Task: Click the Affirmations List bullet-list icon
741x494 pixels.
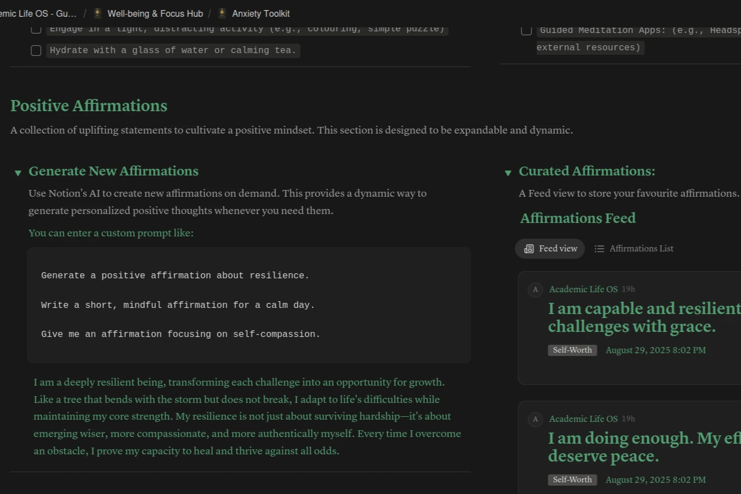Action: 599,249
